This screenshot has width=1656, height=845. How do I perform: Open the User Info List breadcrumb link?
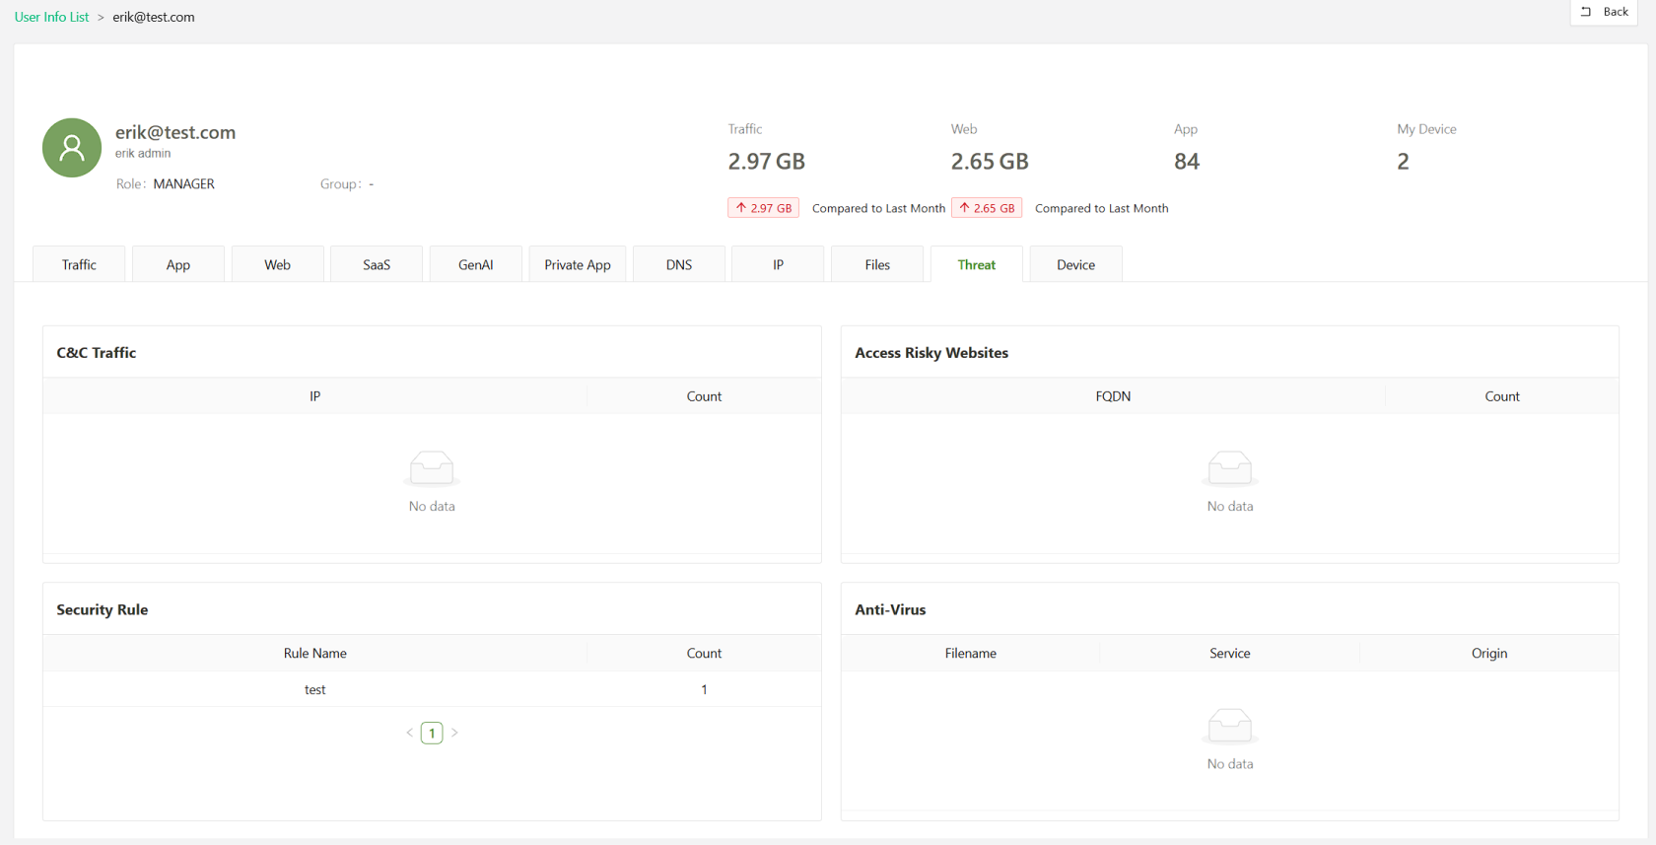point(51,17)
